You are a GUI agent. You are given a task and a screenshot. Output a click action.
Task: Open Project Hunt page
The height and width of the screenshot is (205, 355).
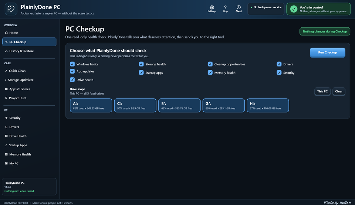coord(29,98)
